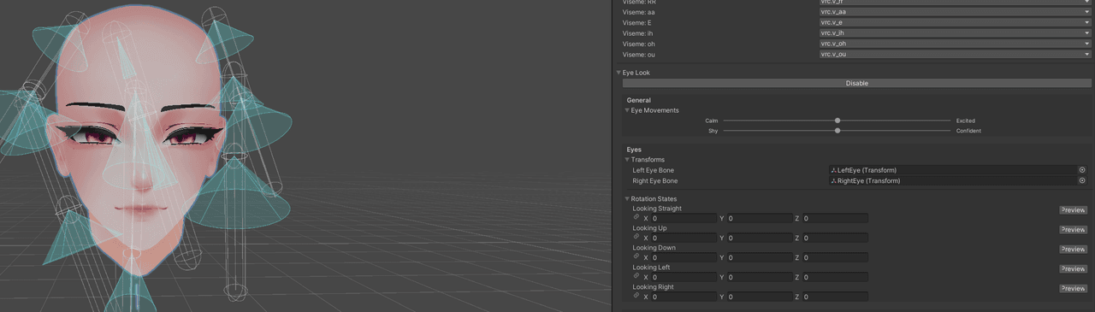Click the 'Eyes' section heading
The height and width of the screenshot is (312, 1095).
coord(634,150)
